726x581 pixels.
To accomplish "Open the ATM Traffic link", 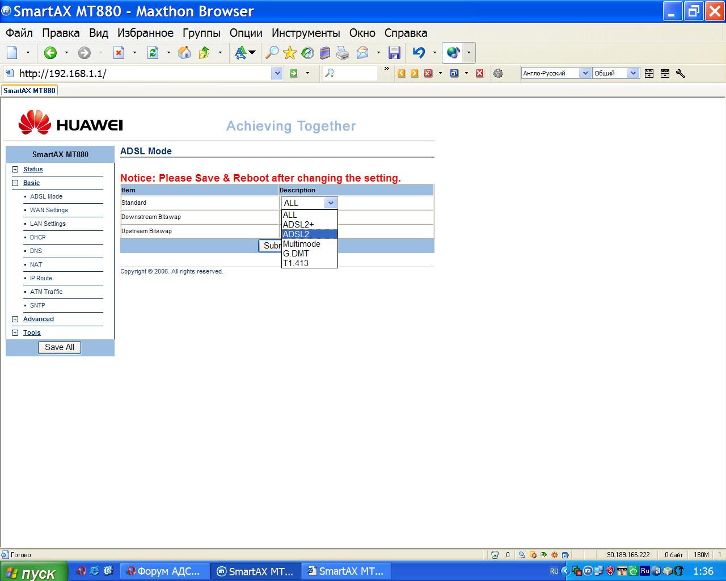I will [47, 292].
